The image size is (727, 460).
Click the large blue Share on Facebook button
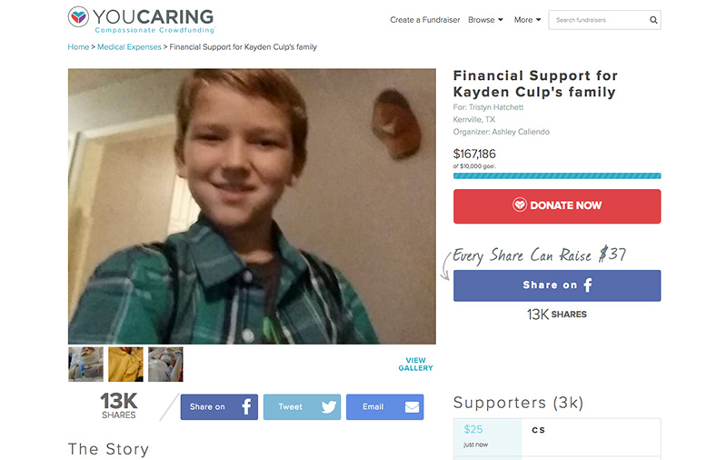[x=557, y=285]
